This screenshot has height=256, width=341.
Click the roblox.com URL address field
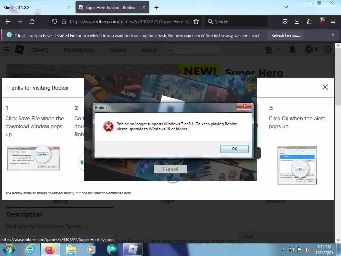130,22
